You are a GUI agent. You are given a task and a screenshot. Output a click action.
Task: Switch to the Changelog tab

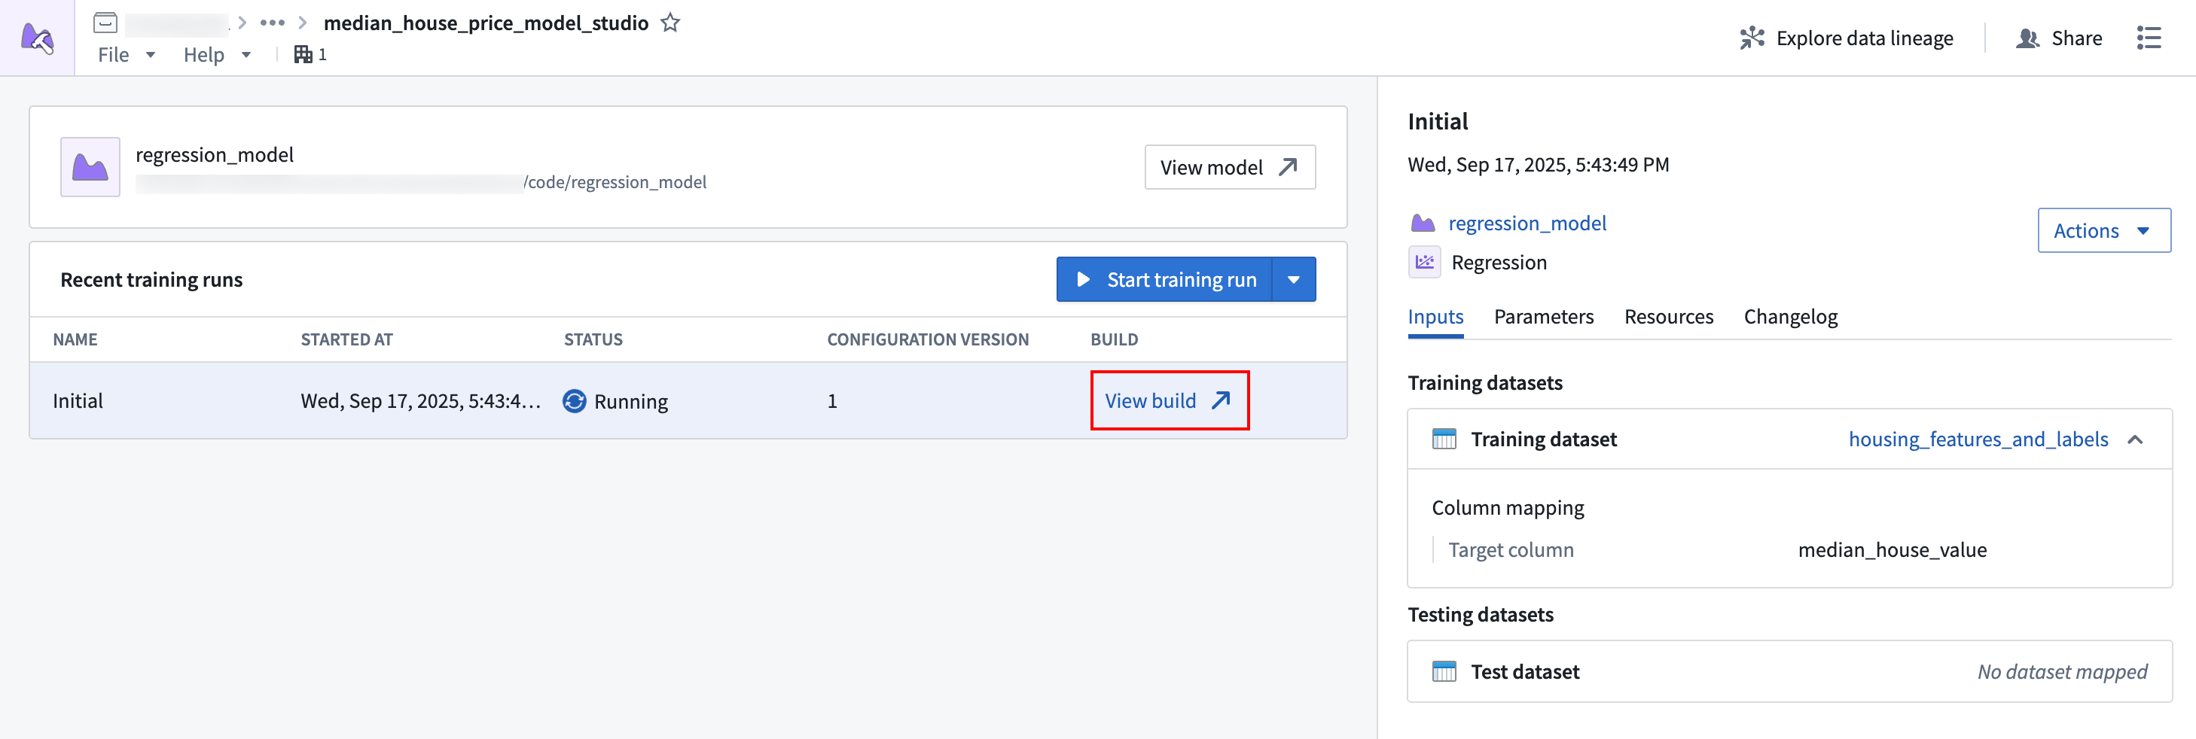(x=1790, y=317)
